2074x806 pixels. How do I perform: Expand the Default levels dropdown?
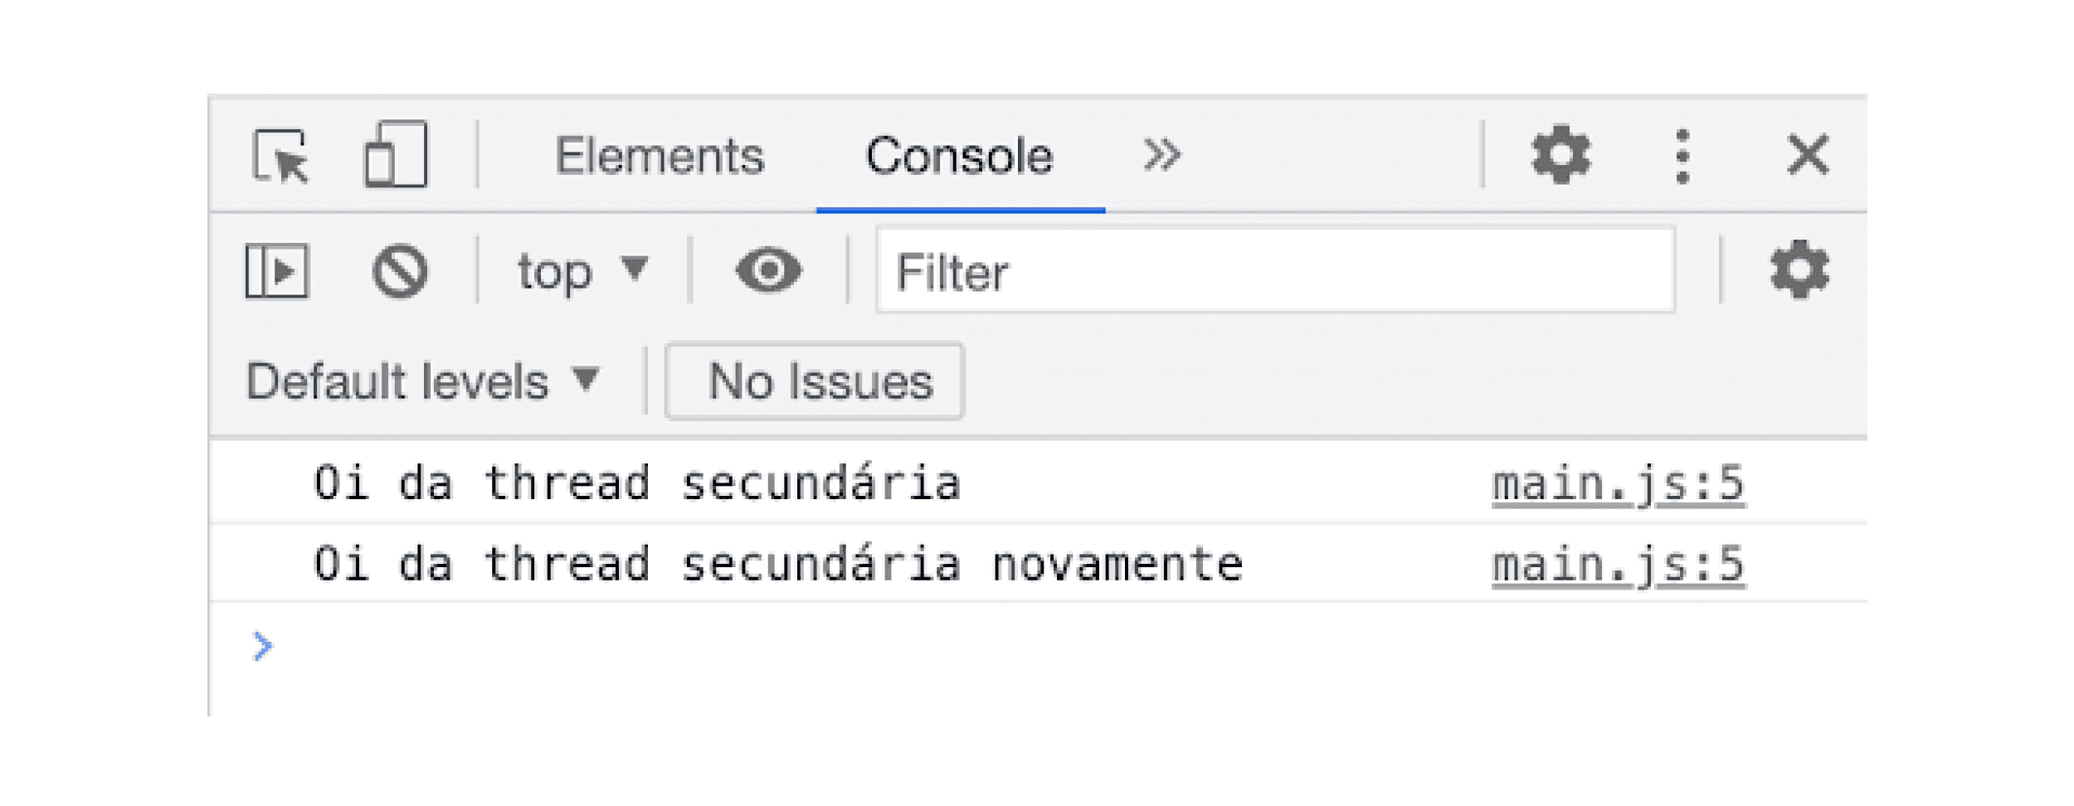pyautogui.click(x=422, y=382)
